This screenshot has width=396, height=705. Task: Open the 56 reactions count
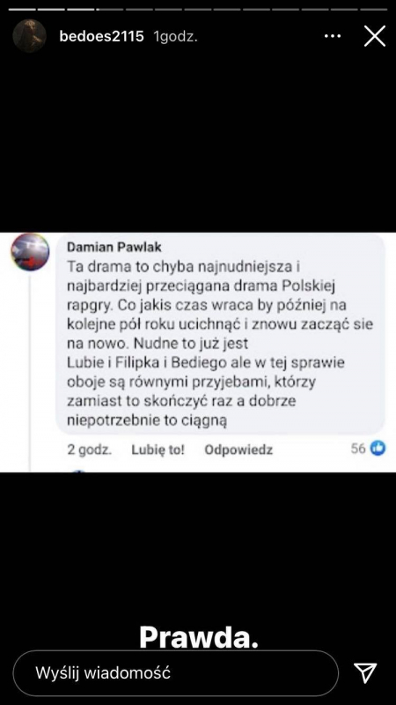(358, 449)
